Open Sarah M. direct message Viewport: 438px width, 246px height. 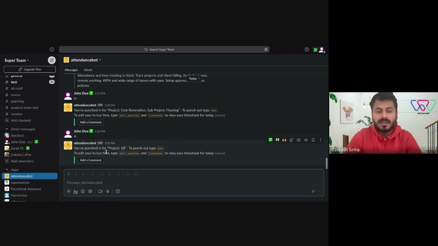click(x=30, y=148)
